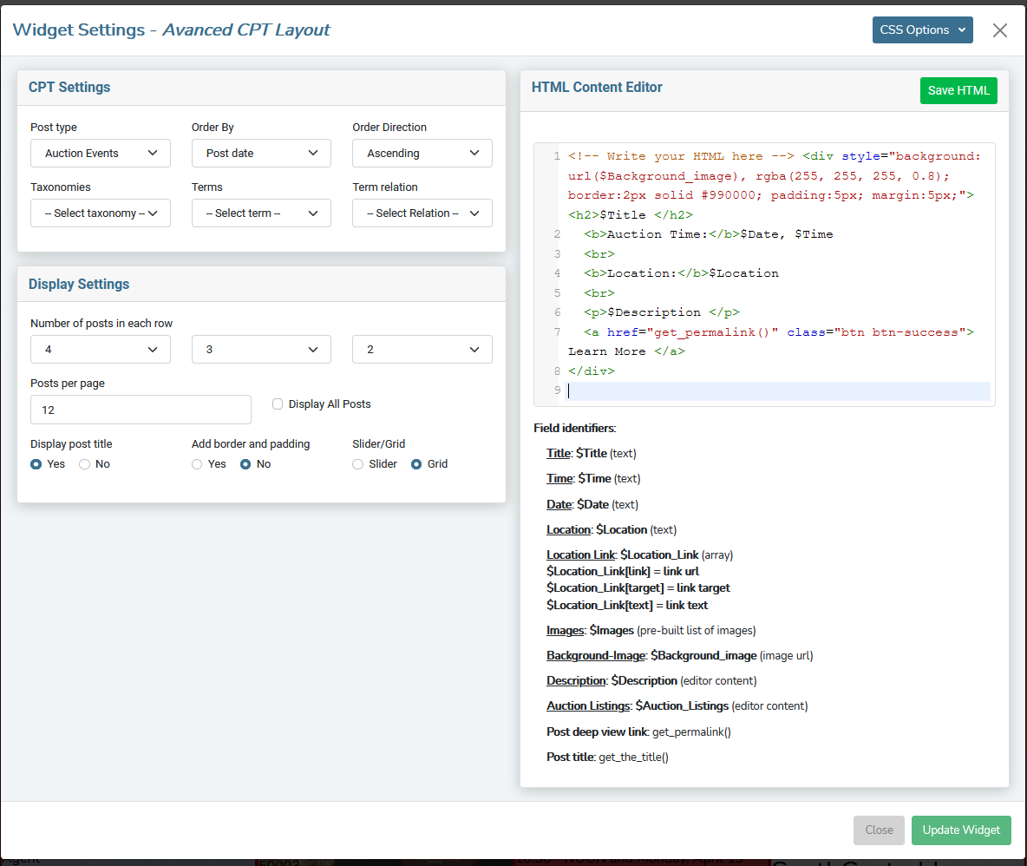Viewport: 1027px width, 866px height.
Task: Click the Date field identifier
Action: point(592,504)
